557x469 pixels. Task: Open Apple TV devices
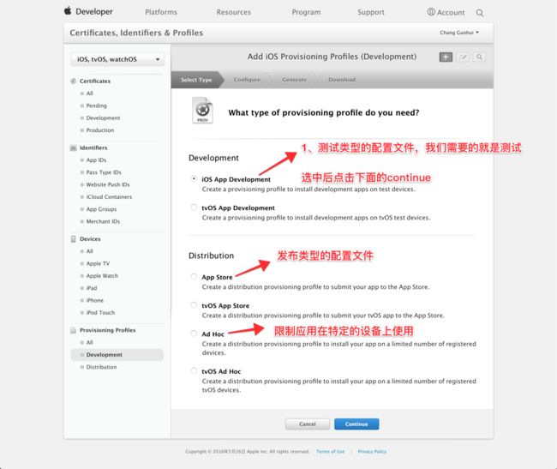click(x=98, y=263)
